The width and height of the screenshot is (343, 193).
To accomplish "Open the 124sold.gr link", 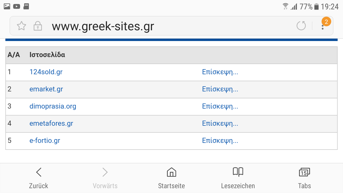I will [46, 72].
